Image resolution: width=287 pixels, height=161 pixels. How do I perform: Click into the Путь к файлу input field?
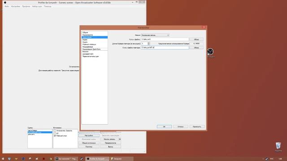click(x=165, y=39)
